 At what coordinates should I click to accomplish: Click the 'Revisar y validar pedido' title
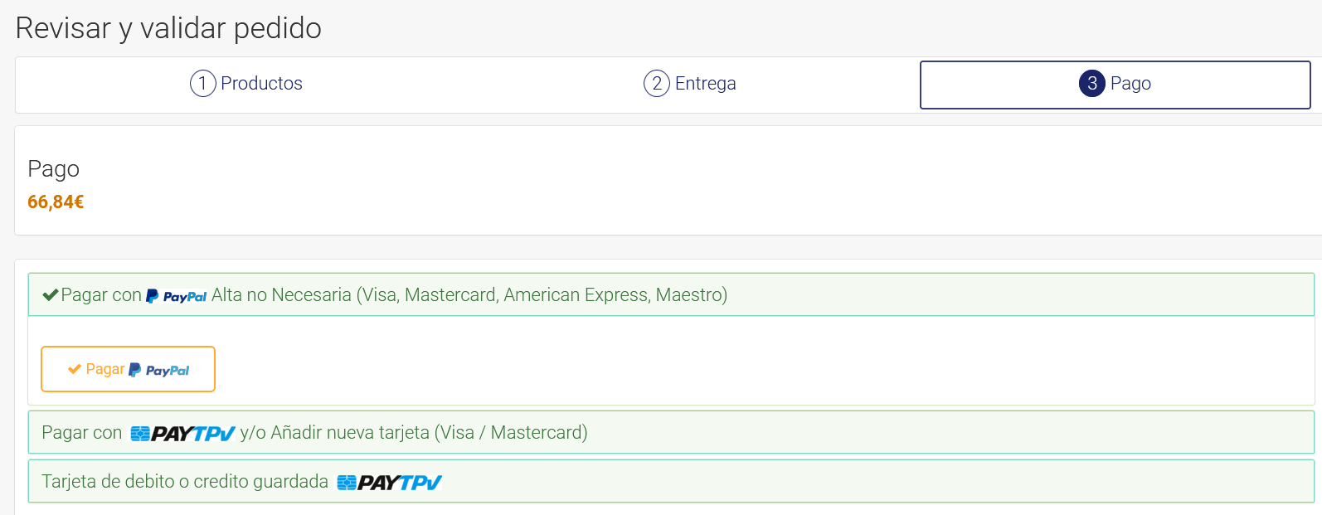coord(168,28)
